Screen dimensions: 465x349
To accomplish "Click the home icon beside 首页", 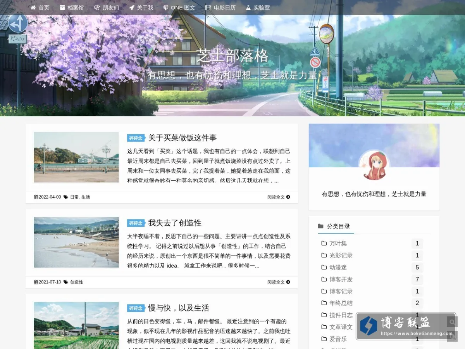I will coord(33,7).
